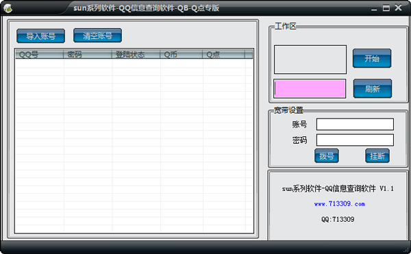Image resolution: width=411 pixels, height=254 pixels.
Task: Sort by the QQ号 column header
Action: pos(39,55)
